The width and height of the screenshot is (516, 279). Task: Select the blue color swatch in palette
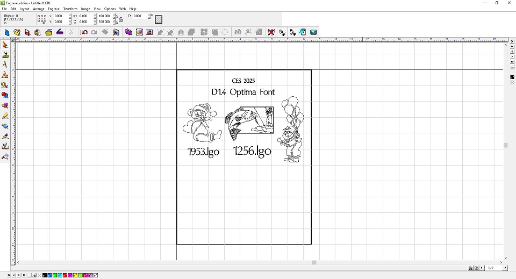coord(49,275)
